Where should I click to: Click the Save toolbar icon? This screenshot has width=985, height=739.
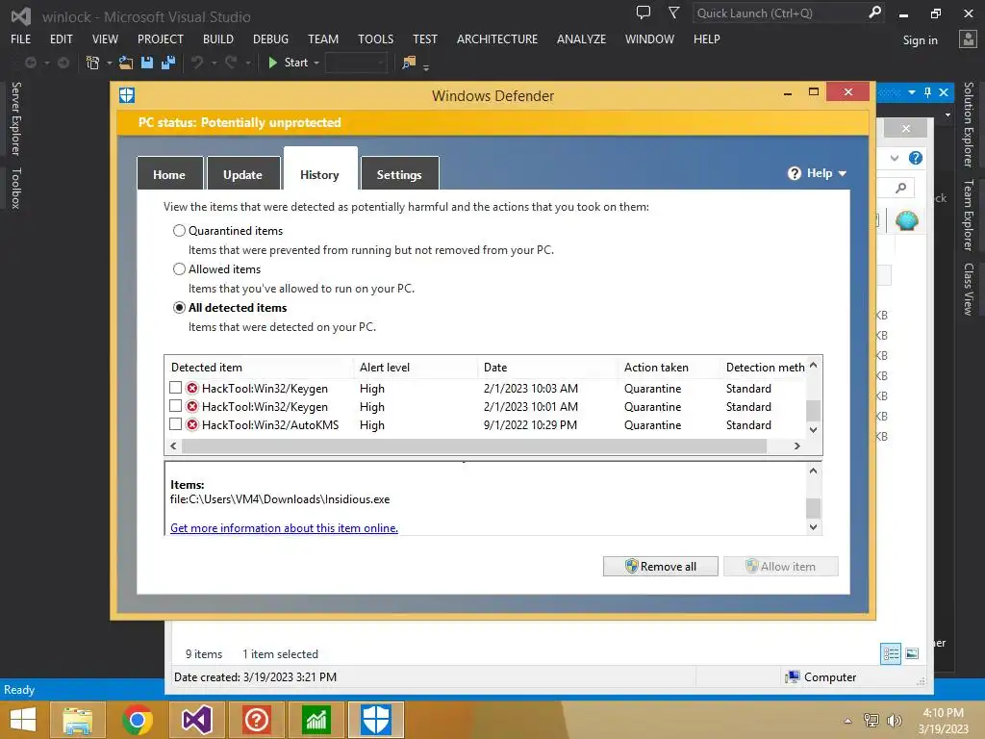[147, 63]
